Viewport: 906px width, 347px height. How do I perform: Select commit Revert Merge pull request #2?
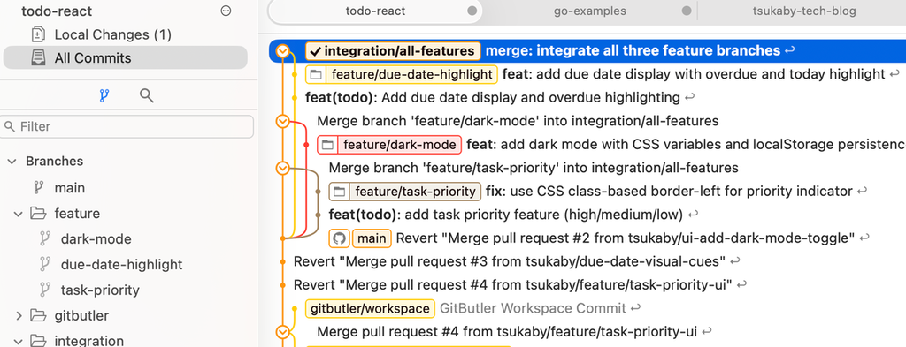tap(626, 238)
